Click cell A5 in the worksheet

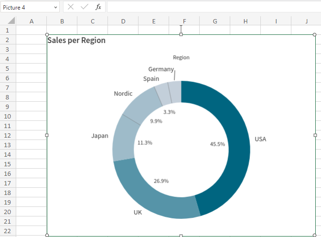(32, 68)
